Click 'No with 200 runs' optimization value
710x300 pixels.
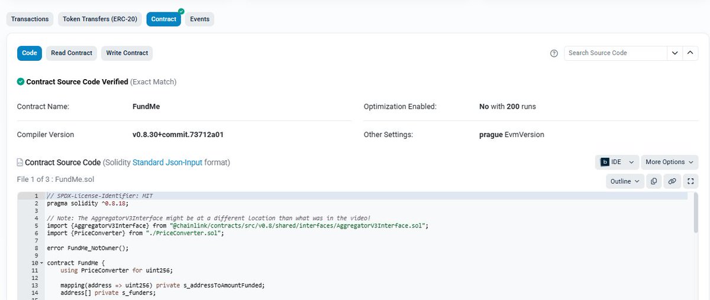point(507,107)
